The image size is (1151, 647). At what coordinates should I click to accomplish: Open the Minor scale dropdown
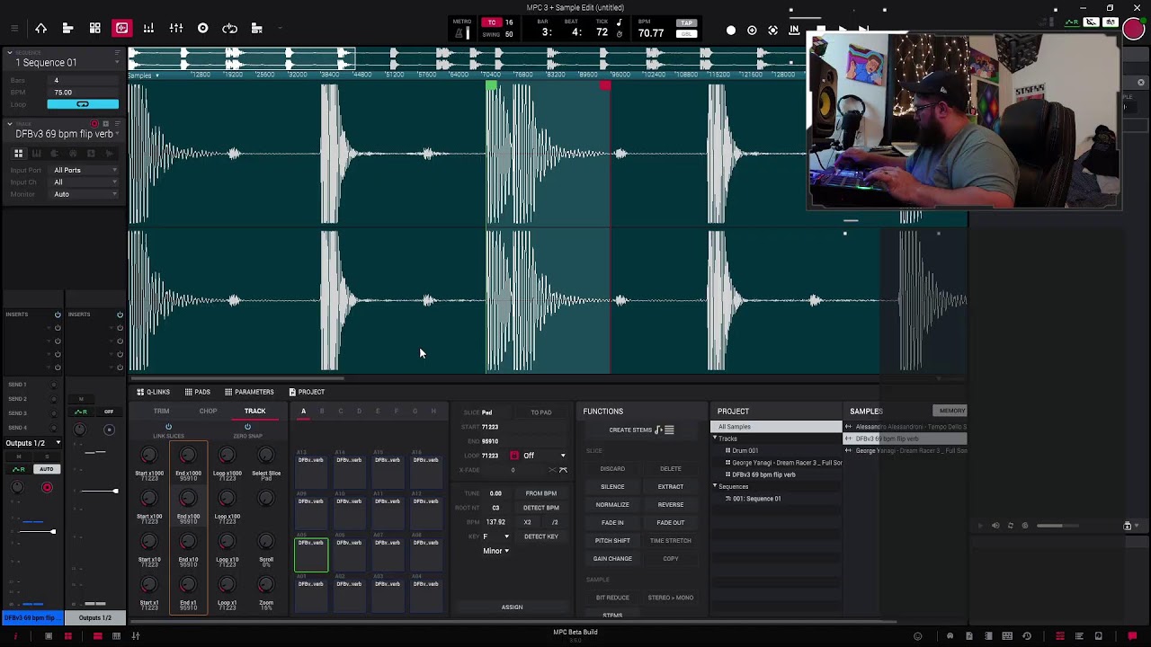(x=495, y=551)
